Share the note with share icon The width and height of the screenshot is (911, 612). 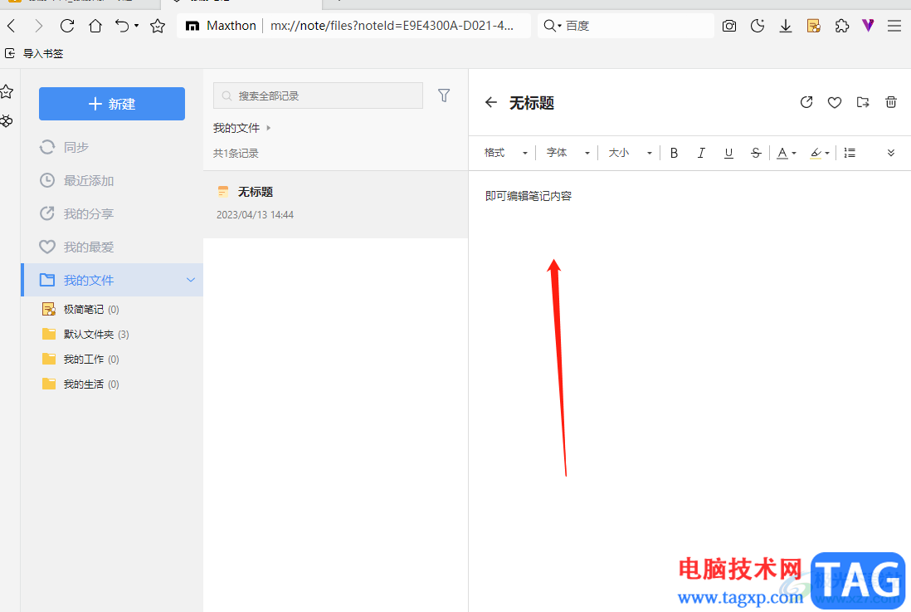click(x=806, y=102)
